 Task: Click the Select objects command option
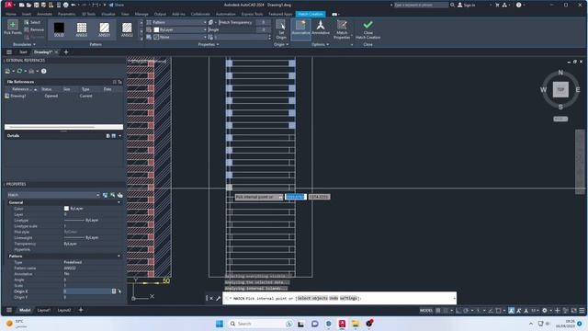click(312, 298)
